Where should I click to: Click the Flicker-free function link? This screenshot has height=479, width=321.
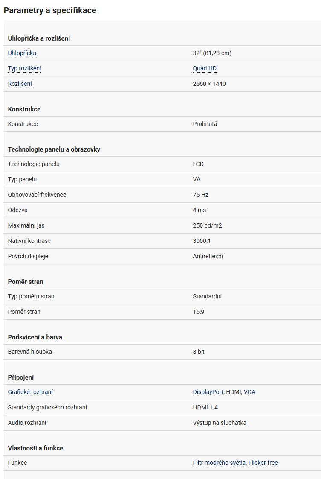point(263,463)
